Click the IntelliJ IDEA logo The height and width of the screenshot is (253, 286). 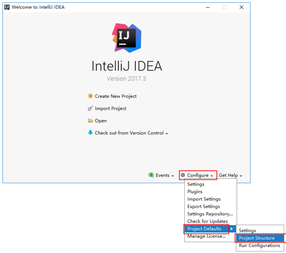pos(127,38)
